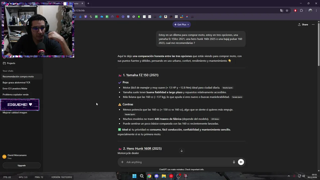
Task: Open the green K bookmark icon
Action: pyautogui.click(x=139, y=17)
